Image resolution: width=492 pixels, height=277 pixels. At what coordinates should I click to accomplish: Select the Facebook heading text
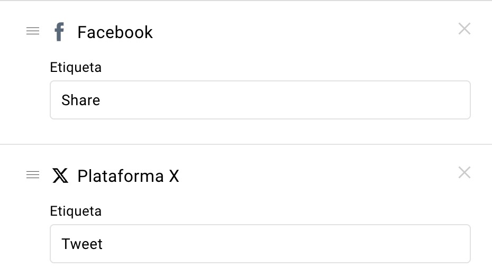pos(115,32)
